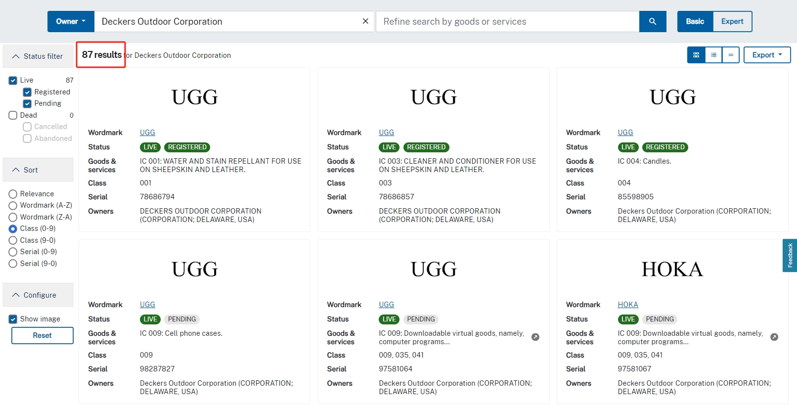797x406 pixels.
Task: Sort by Serial (9-0)
Action: point(13,264)
